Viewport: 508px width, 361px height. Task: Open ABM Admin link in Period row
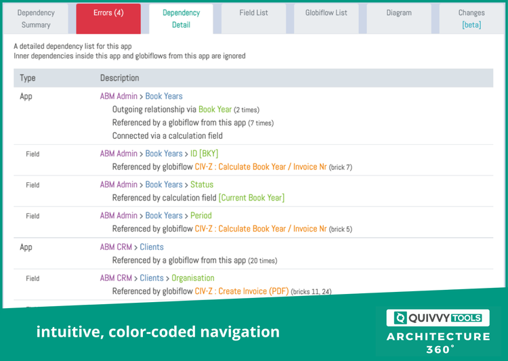coord(119,215)
